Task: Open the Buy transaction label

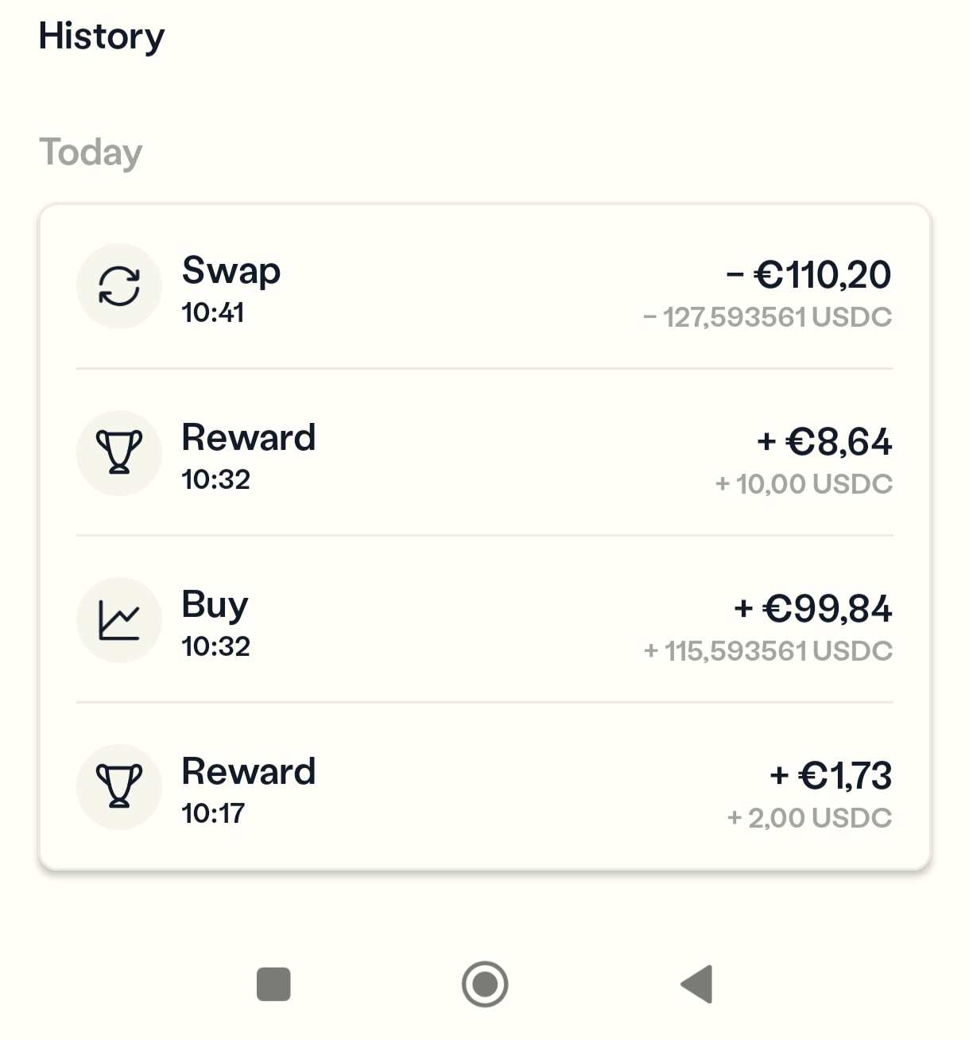Action: pos(215,605)
